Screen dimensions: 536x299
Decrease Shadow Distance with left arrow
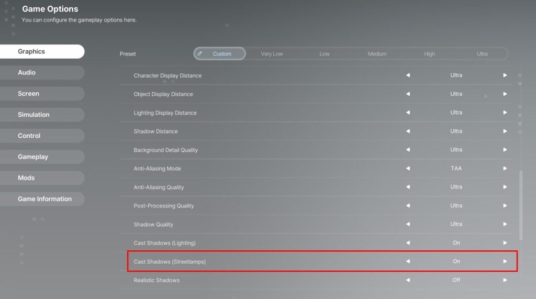coord(408,131)
